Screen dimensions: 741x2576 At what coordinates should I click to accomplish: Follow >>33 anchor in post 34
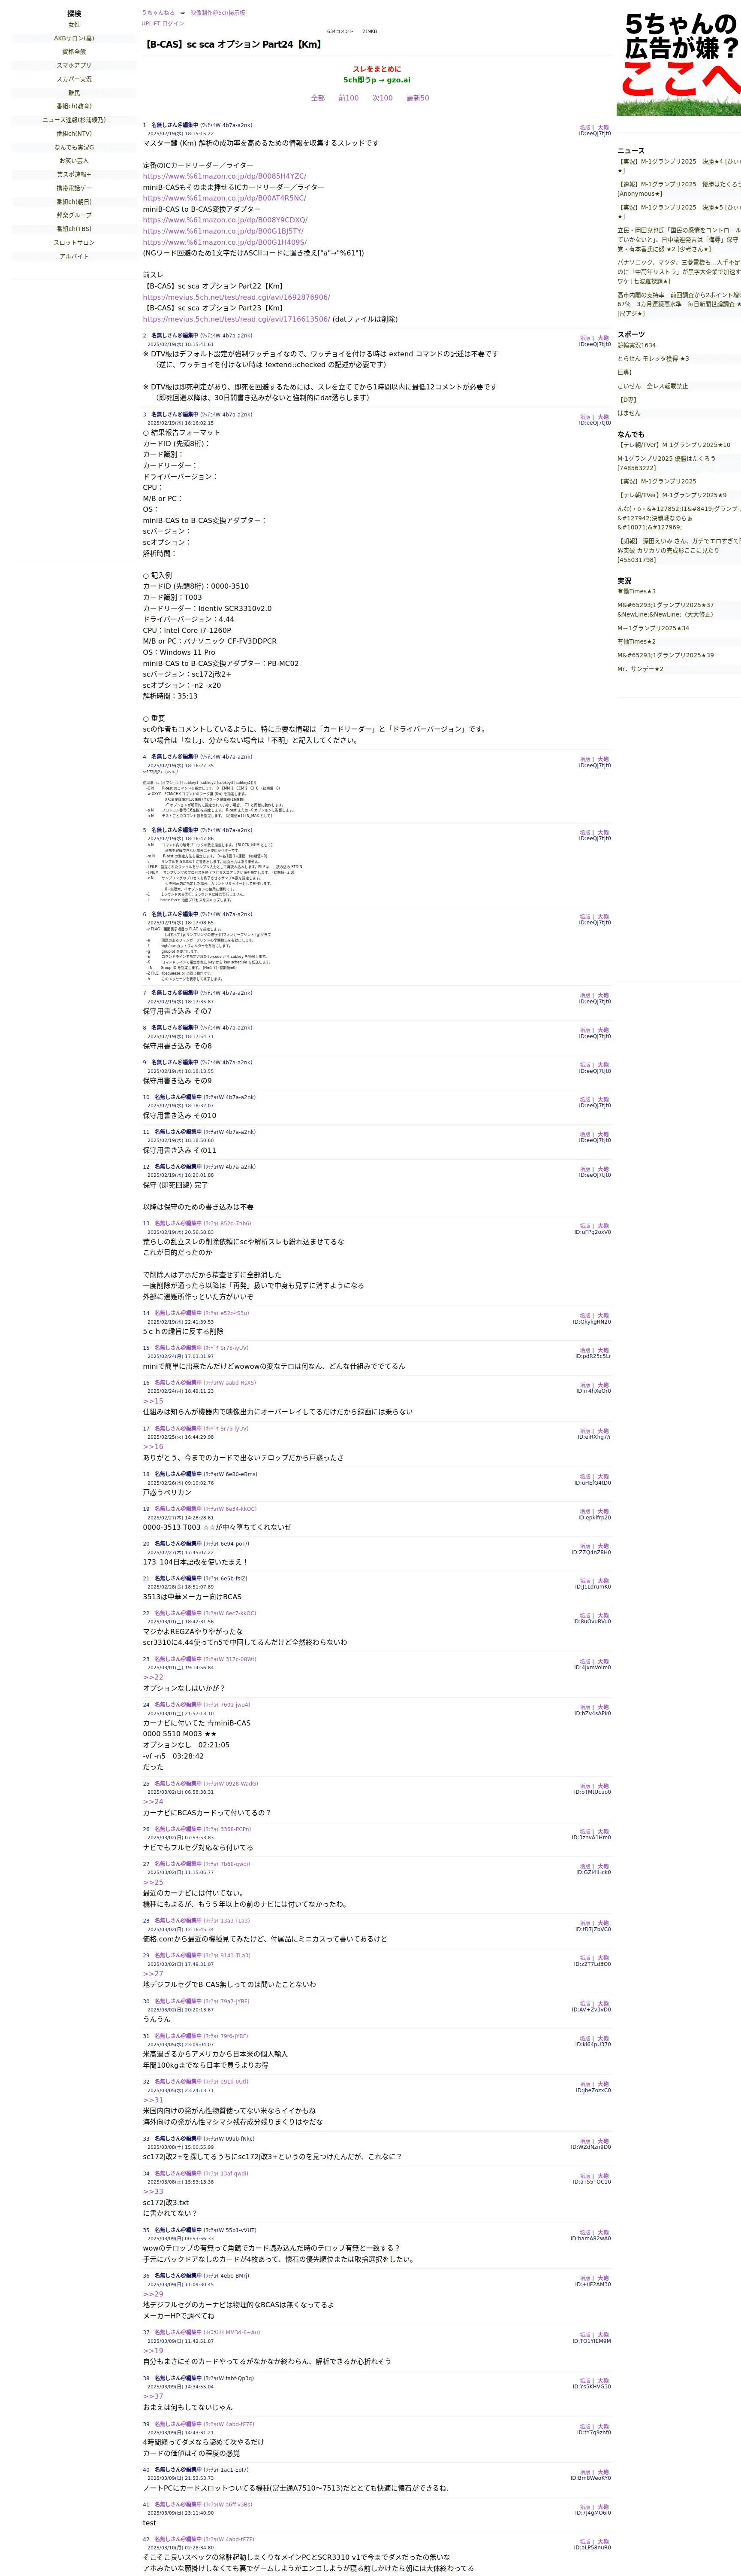153,2192
